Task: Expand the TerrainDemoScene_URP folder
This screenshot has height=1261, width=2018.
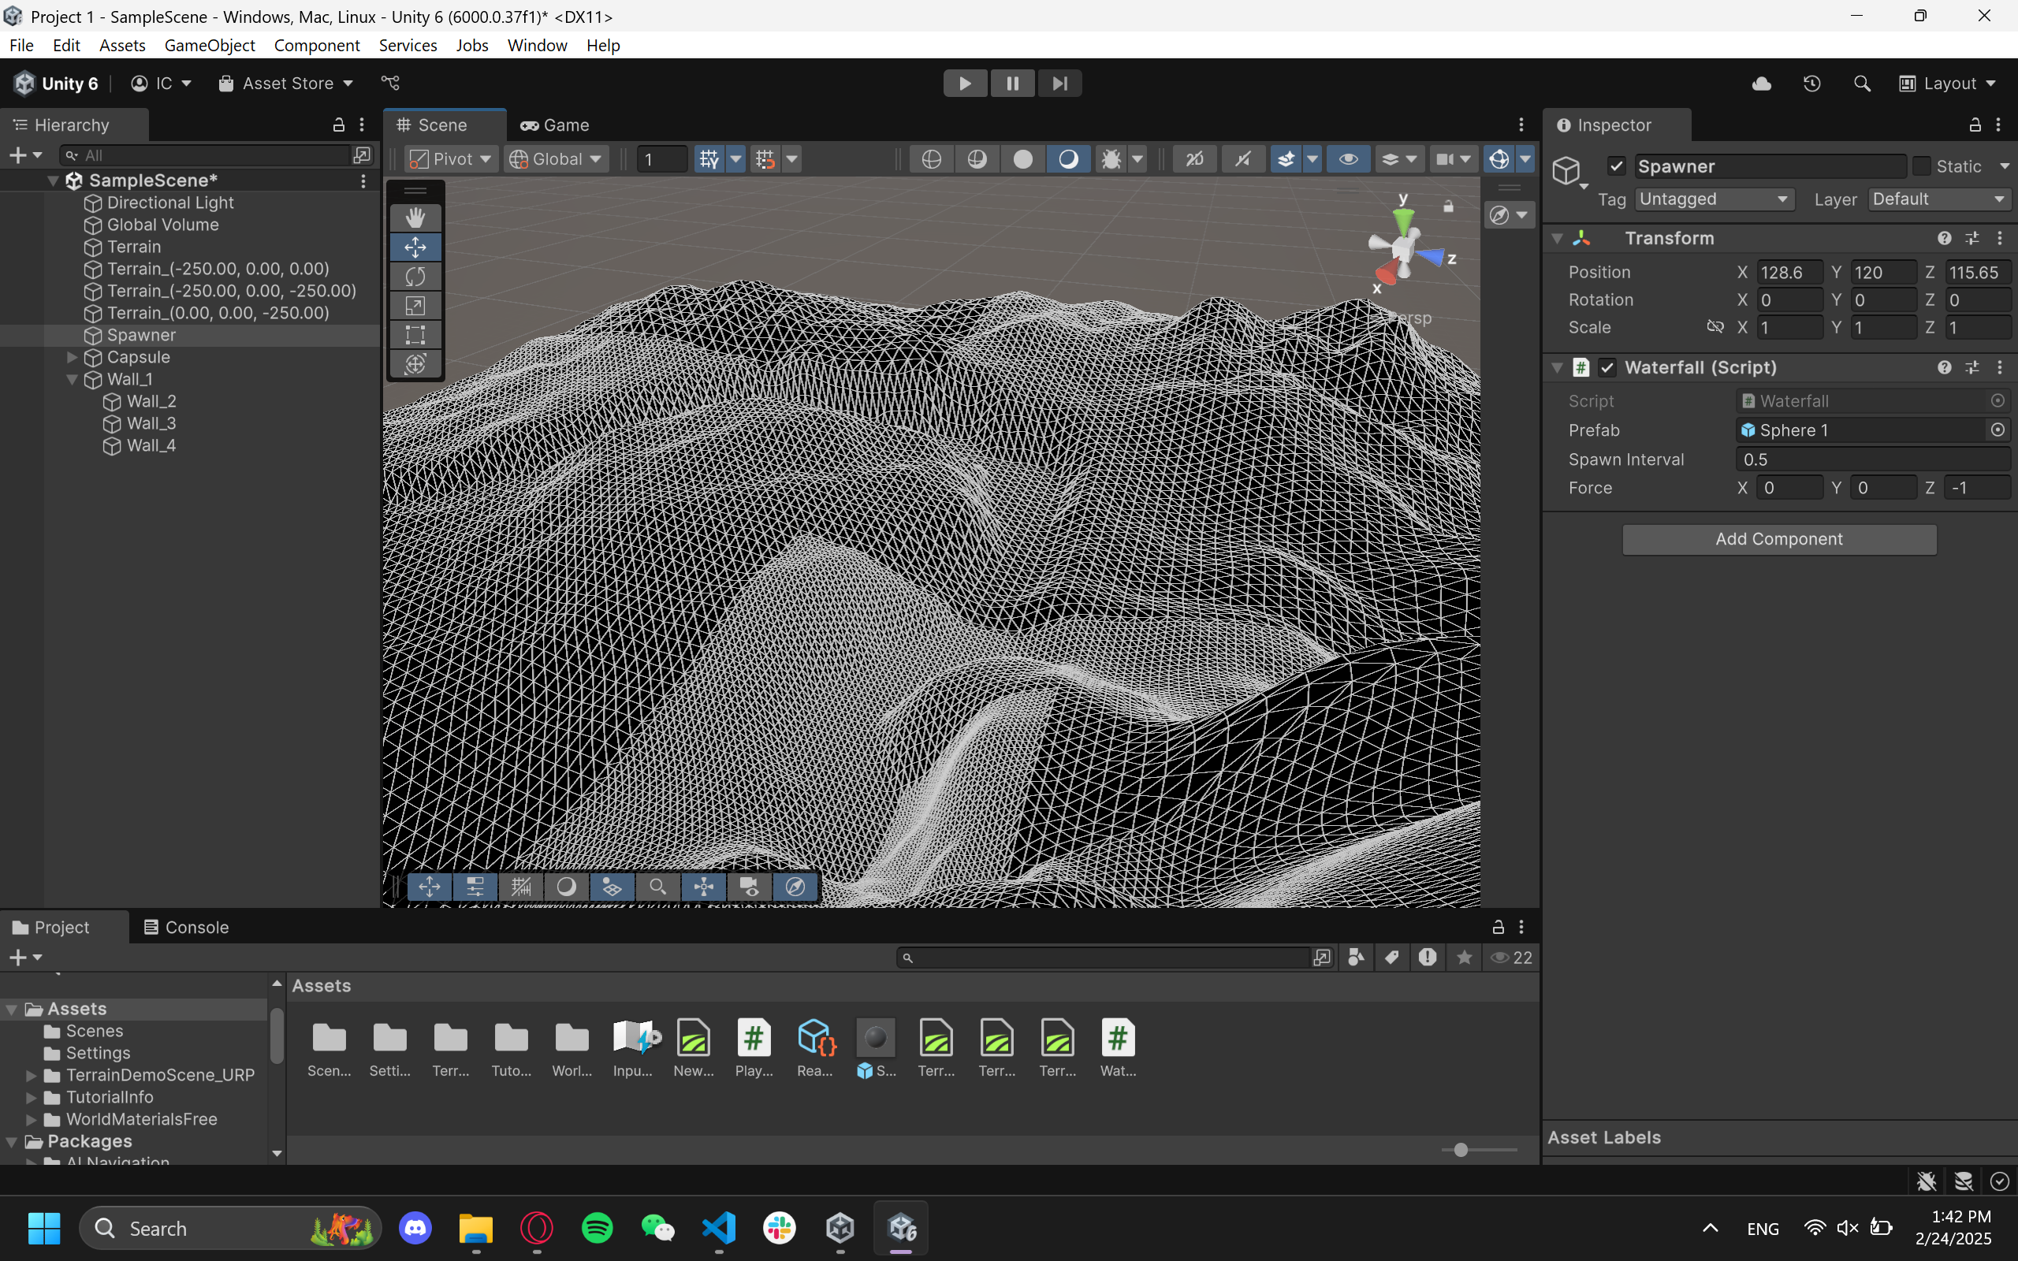Action: tap(31, 1075)
